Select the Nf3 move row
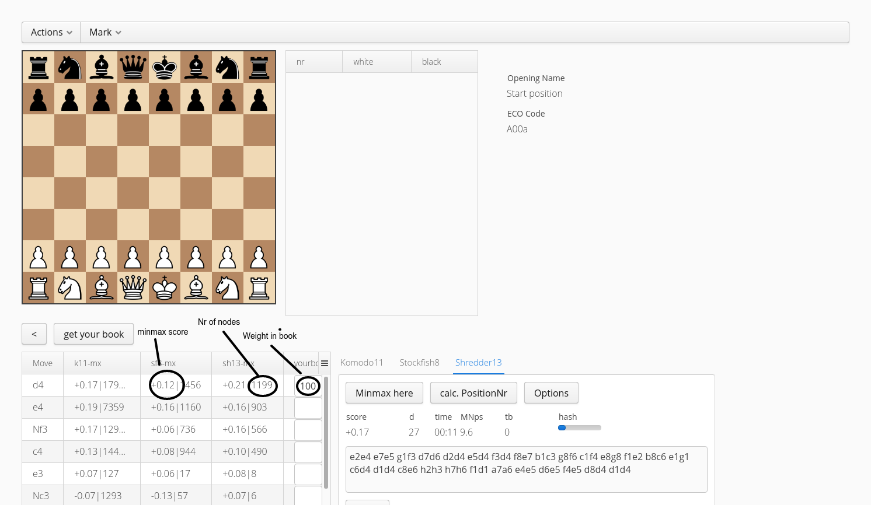The height and width of the screenshot is (505, 871). tap(172, 430)
